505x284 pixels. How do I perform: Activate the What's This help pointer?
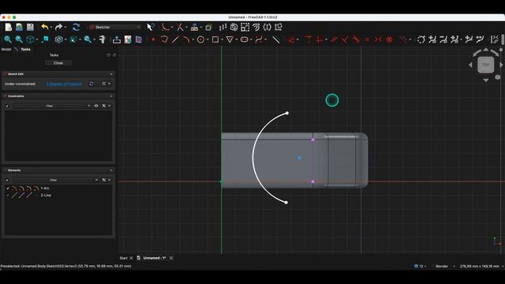151,27
